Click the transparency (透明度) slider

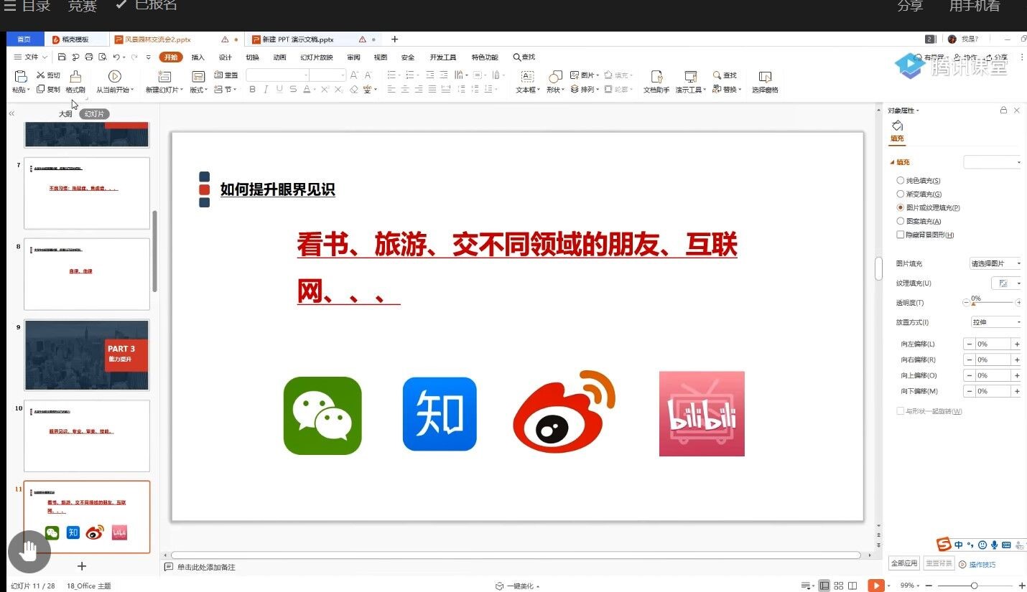pyautogui.click(x=992, y=303)
